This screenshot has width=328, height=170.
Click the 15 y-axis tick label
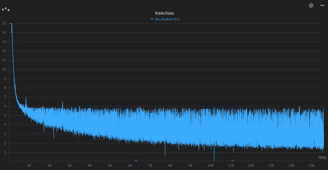tap(4, 23)
